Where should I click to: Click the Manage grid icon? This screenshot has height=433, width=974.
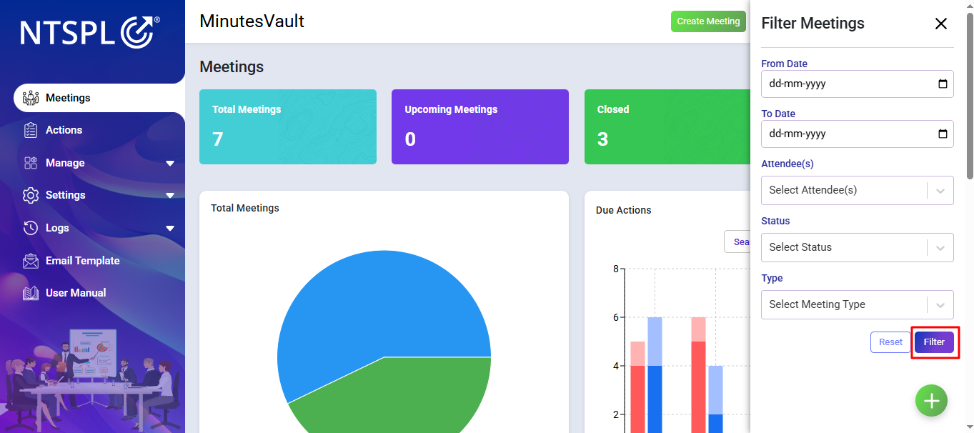tap(30, 163)
